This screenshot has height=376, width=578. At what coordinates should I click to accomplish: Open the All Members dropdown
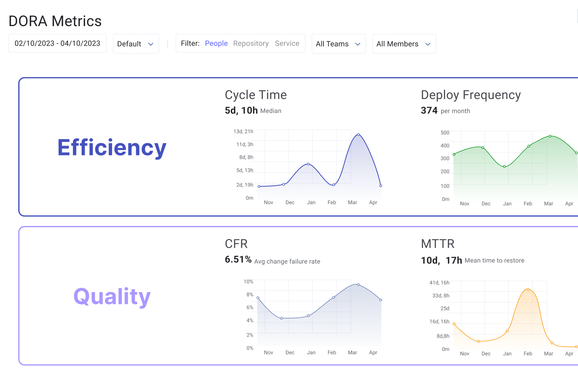404,44
